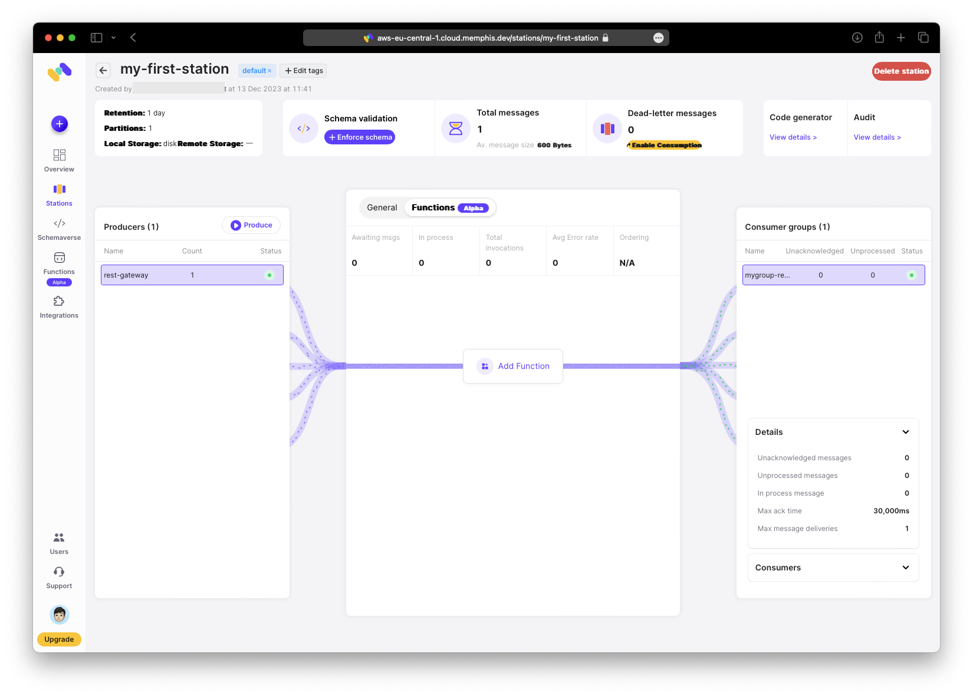Click the blue plus create button
This screenshot has height=696, width=973.
coord(60,124)
